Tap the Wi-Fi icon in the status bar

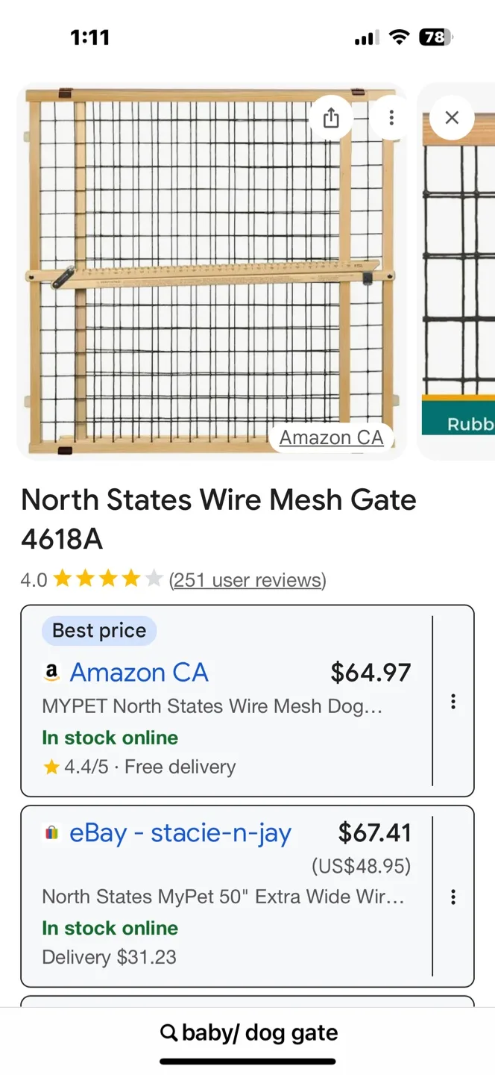point(400,37)
